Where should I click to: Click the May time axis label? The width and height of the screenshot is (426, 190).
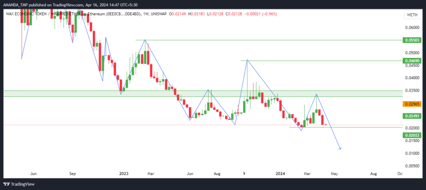coord(334,173)
